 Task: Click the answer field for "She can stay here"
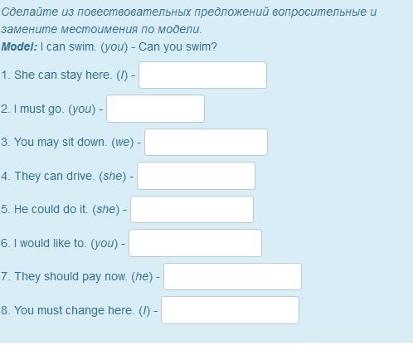(202, 75)
